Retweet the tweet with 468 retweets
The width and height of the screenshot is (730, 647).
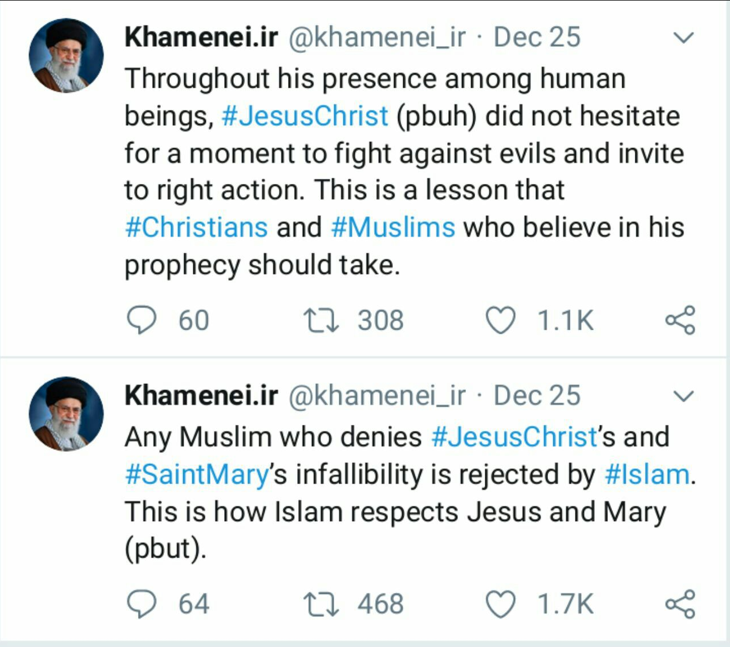[321, 604]
